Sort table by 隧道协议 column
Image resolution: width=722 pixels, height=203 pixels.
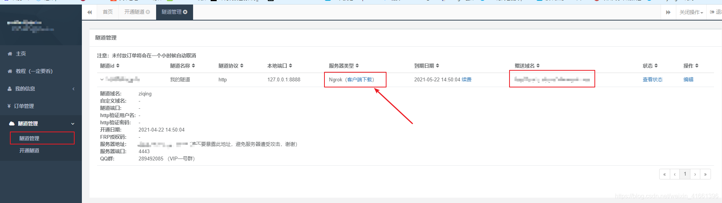click(x=231, y=66)
